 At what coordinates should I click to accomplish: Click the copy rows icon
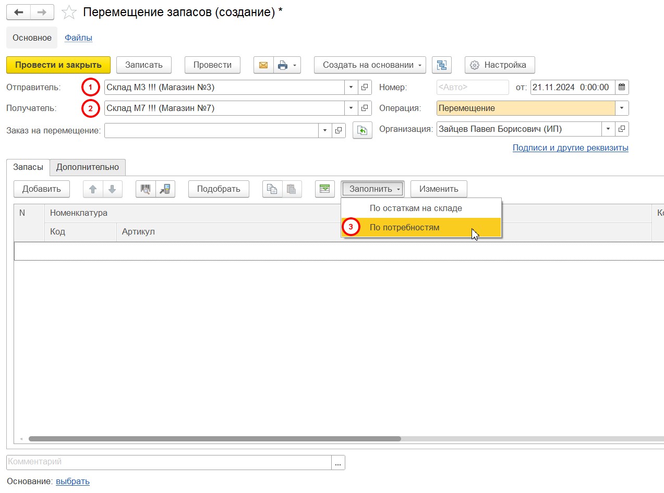coord(272,189)
